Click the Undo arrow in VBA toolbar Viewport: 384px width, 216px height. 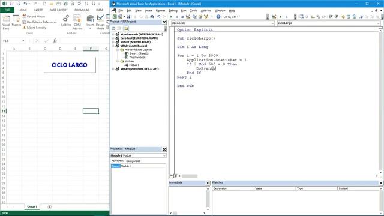pos(158,17)
